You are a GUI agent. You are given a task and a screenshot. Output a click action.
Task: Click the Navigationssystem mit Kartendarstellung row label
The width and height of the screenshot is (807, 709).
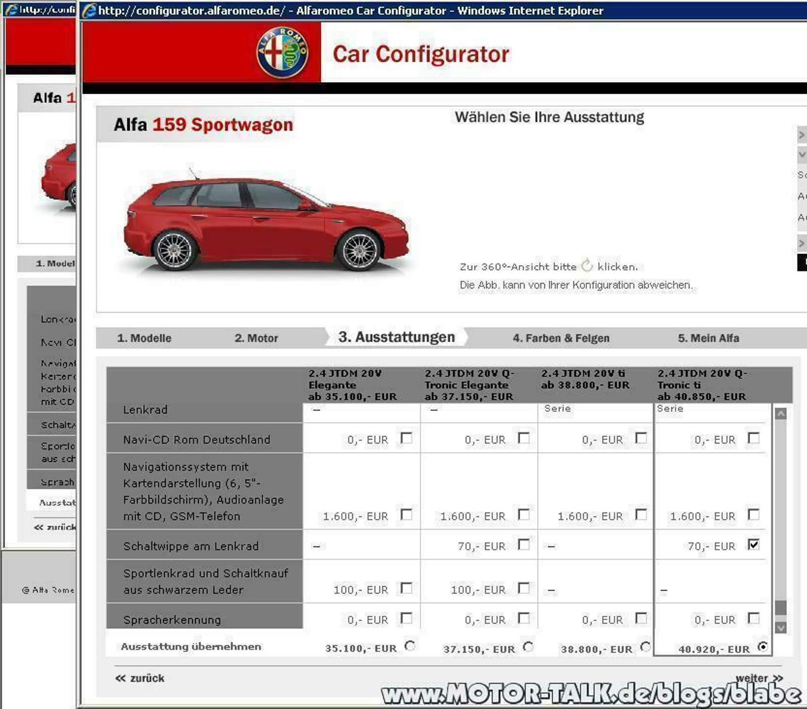203,491
